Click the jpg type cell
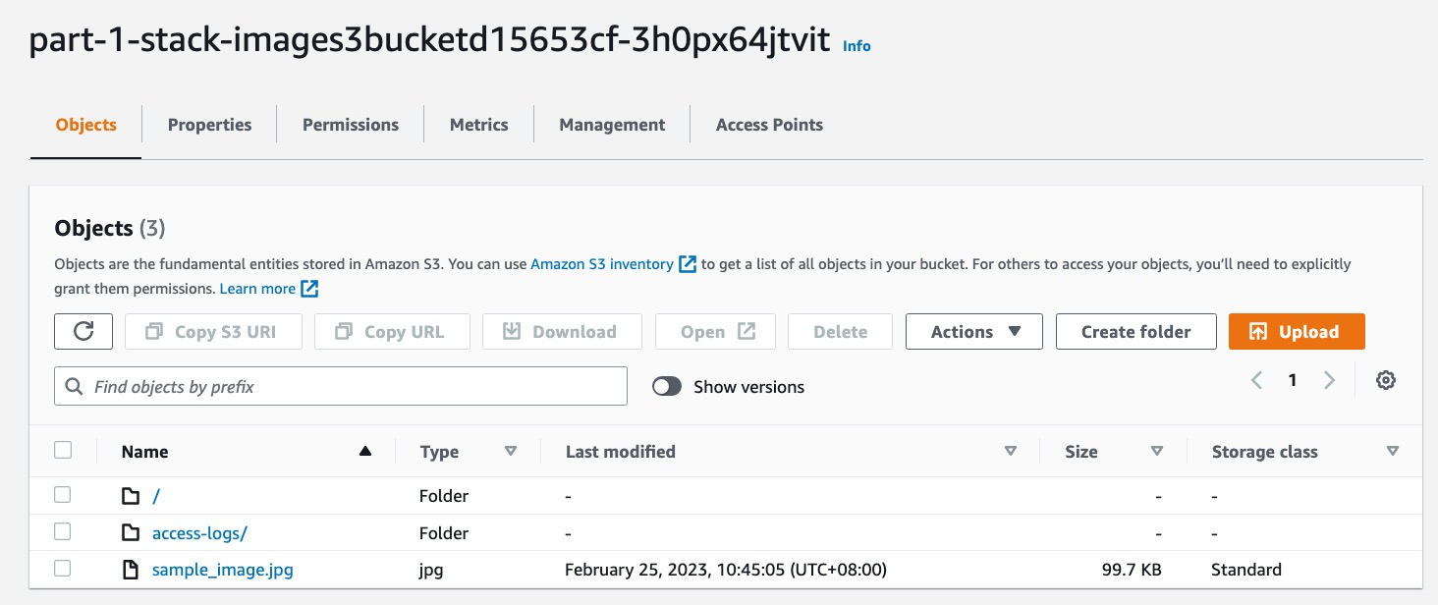This screenshot has height=605, width=1438. click(x=431, y=570)
